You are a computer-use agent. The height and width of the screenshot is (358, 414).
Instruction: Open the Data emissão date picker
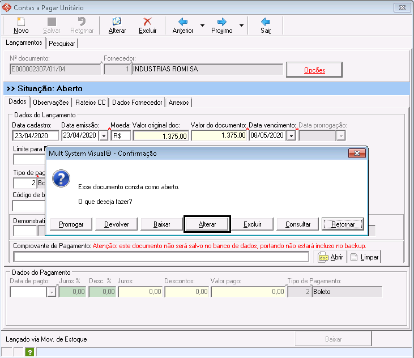(x=104, y=136)
